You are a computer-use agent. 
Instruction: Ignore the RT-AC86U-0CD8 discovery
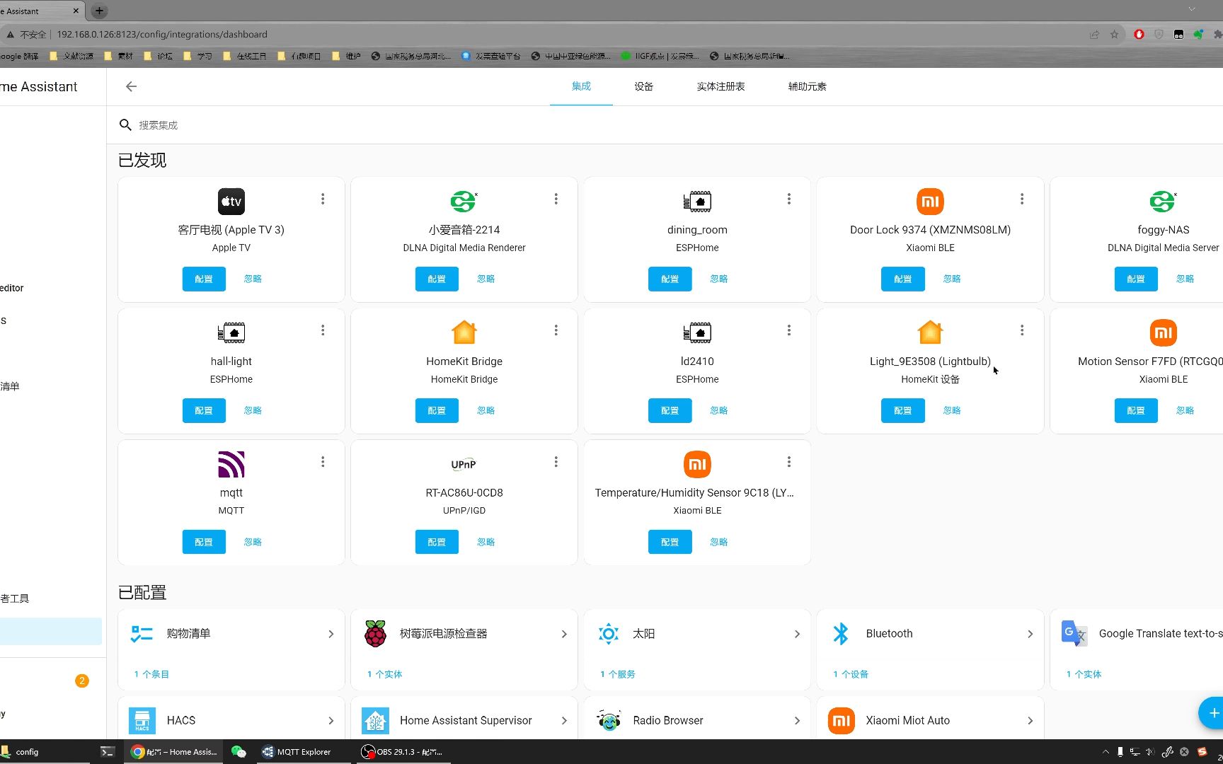coord(486,542)
